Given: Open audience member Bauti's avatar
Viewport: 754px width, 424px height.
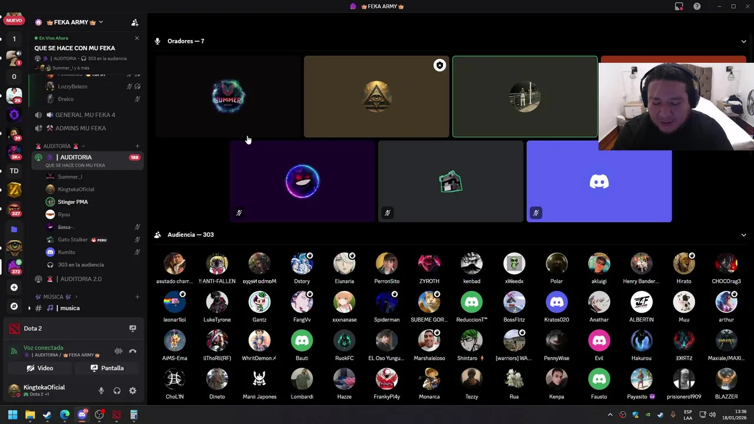Looking at the screenshot, I should [302, 341].
